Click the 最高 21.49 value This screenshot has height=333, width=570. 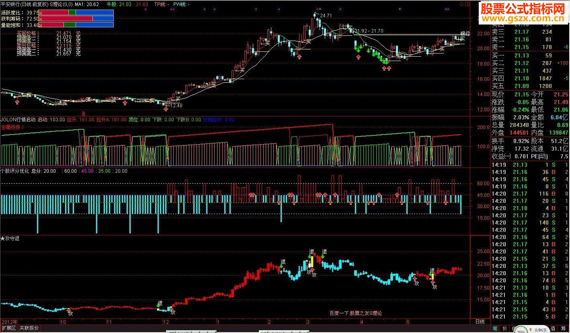561,102
